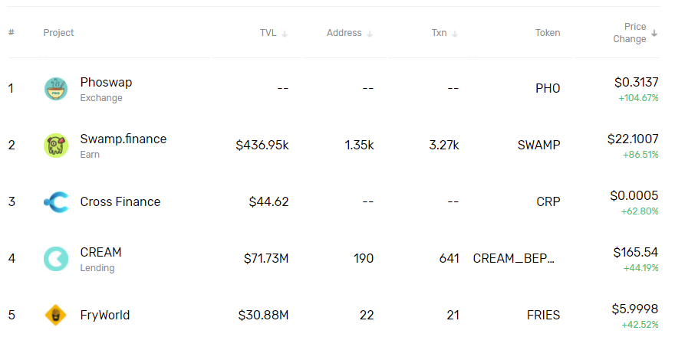Open the CREAM lending project
Screen dimensions: 675x337
100,252
